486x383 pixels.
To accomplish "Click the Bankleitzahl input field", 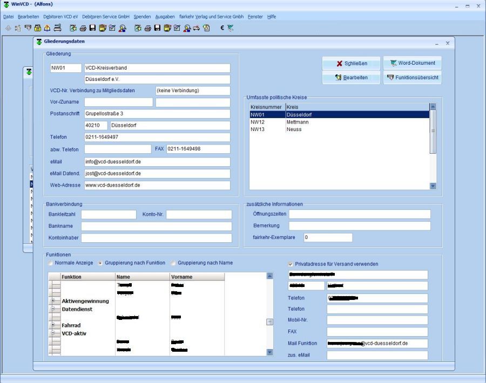I will point(109,214).
